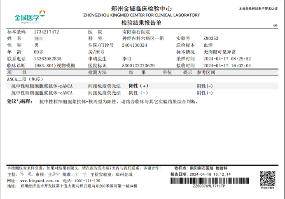Select age value 60岁
Screen dimensions: 285x199
coord(39,52)
